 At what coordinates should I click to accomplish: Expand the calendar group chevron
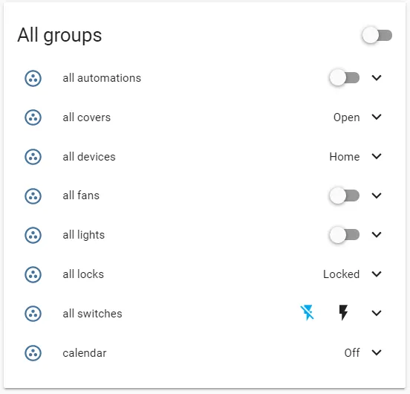pos(377,352)
